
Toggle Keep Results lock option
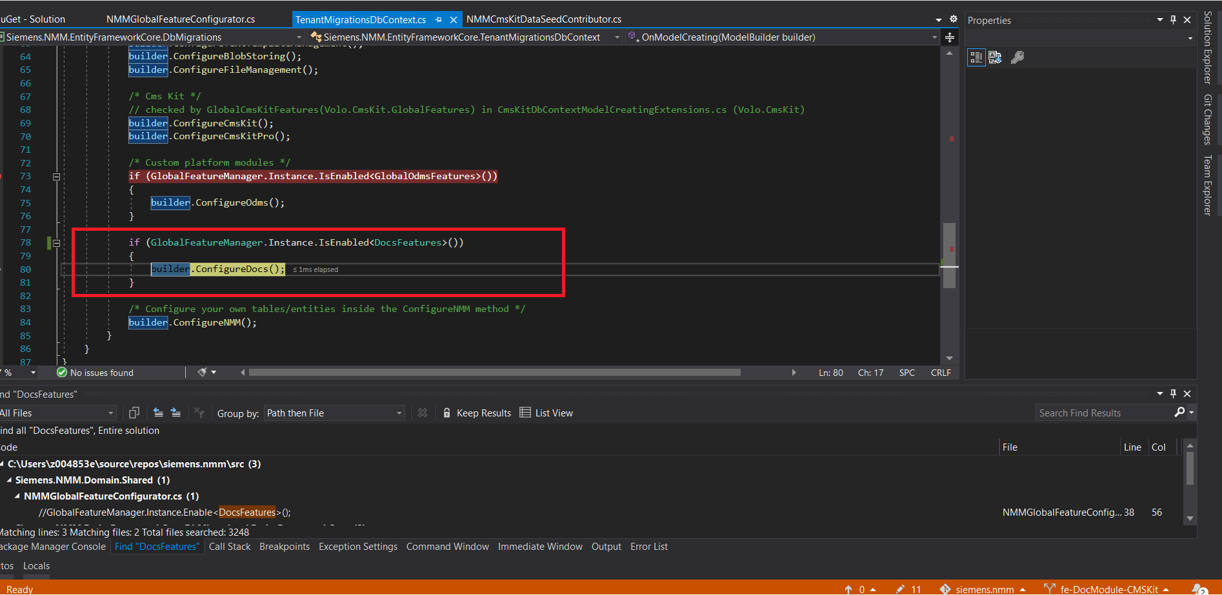477,413
